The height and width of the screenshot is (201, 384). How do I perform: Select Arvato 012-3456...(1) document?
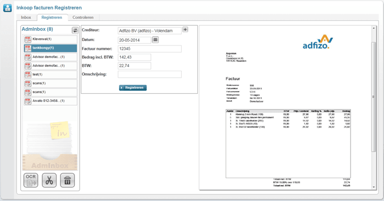51,101
